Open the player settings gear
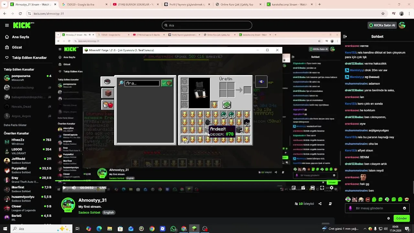The width and height of the screenshot is (414, 233). (x=332, y=188)
